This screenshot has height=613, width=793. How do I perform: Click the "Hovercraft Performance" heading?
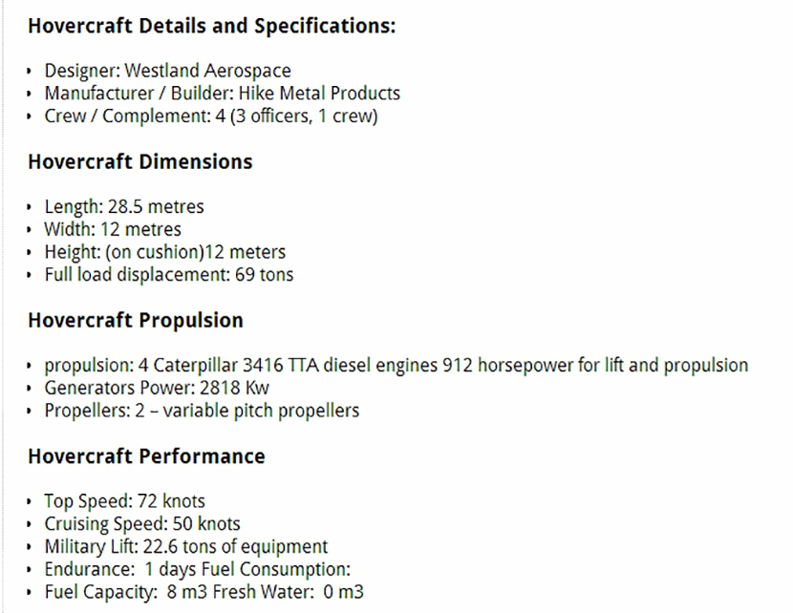[x=146, y=455]
